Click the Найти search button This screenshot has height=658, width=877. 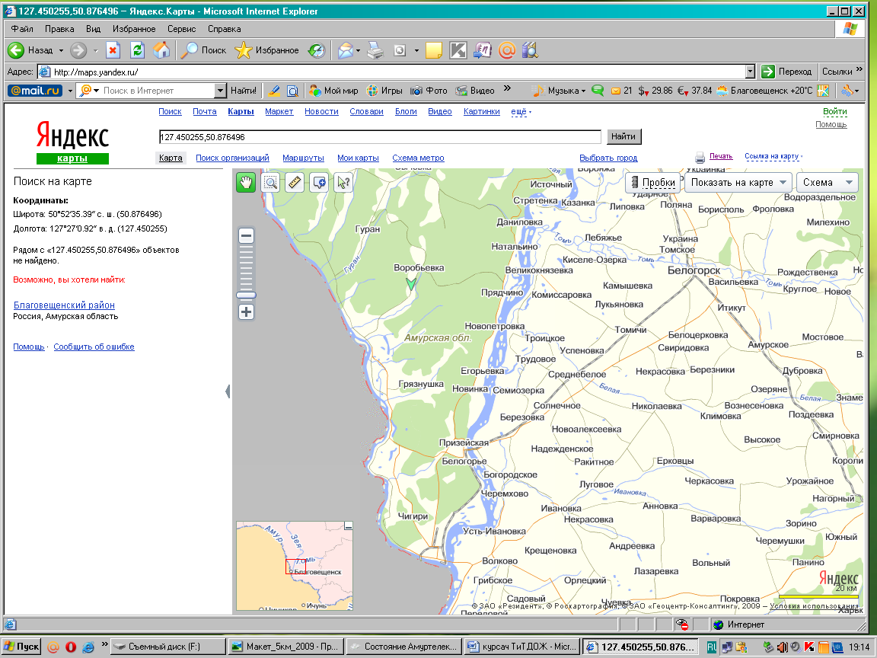click(623, 136)
